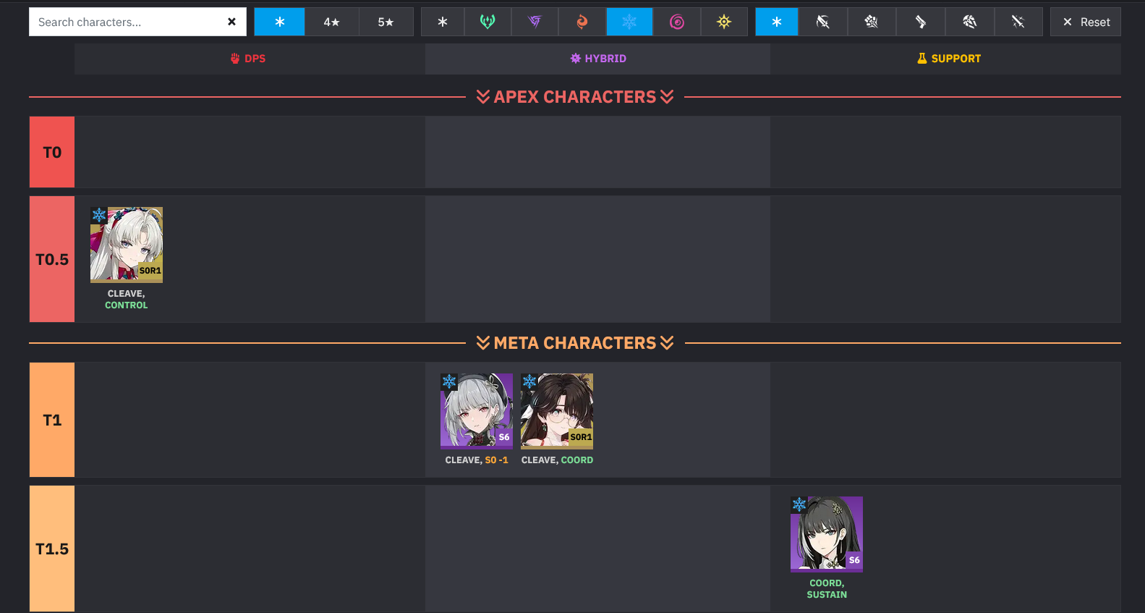Click the "CLEAVE, CONTROL" tags text
Viewport: 1145px width, 613px height.
(x=127, y=300)
